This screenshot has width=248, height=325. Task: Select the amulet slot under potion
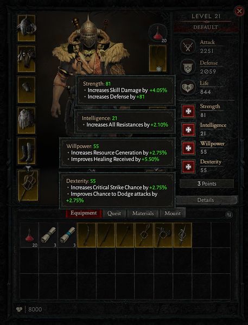tap(157, 59)
